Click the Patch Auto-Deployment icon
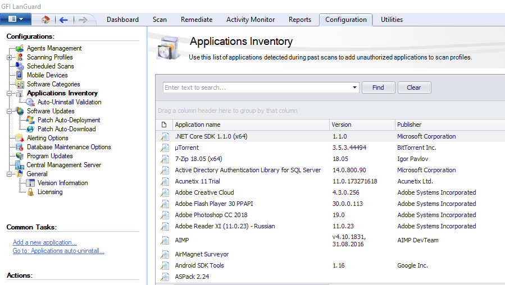505x285 pixels. [x=30, y=120]
